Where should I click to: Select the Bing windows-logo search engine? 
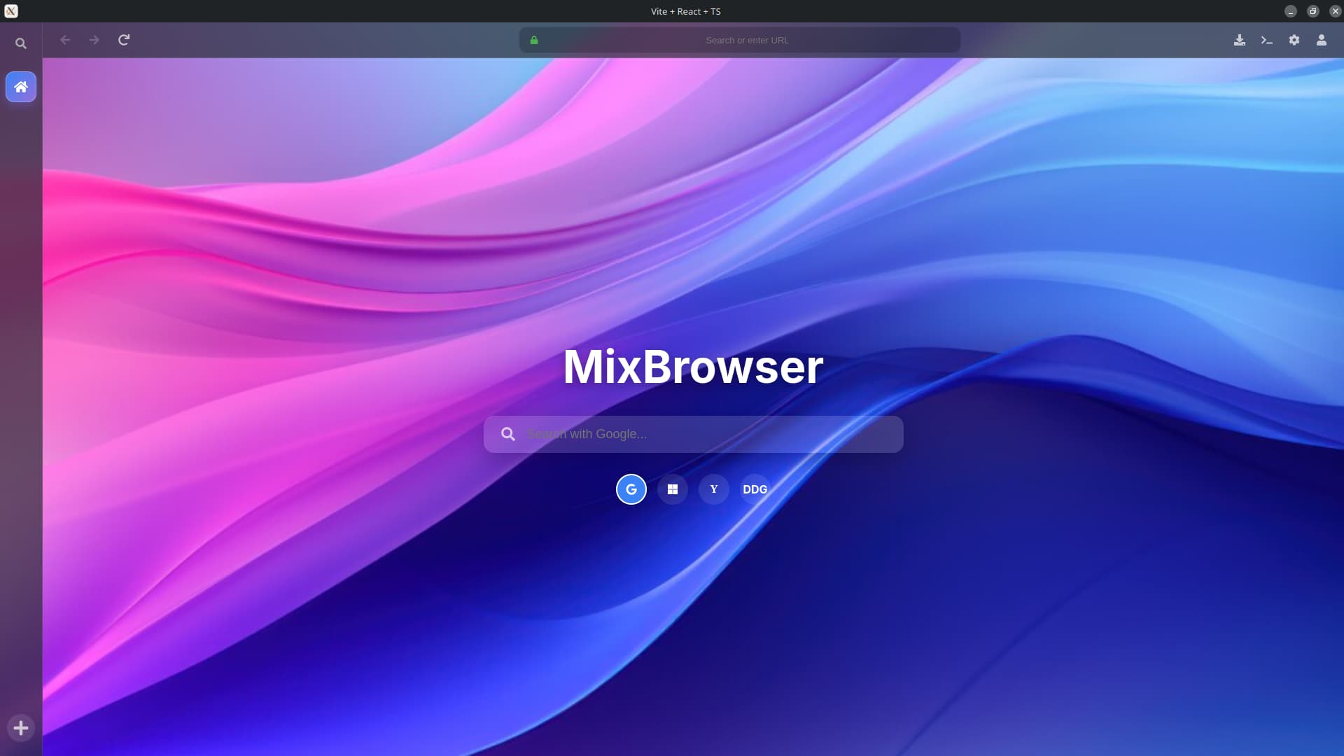(673, 489)
